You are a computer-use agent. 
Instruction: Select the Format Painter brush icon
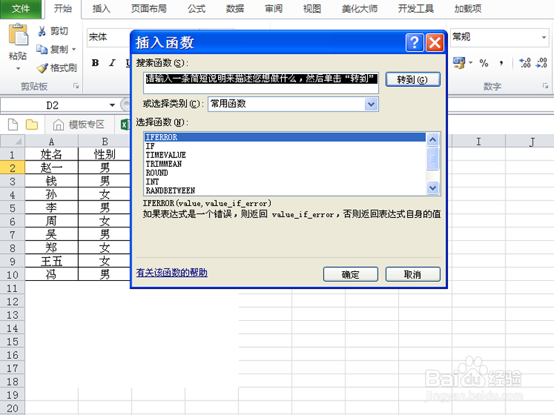[42, 68]
